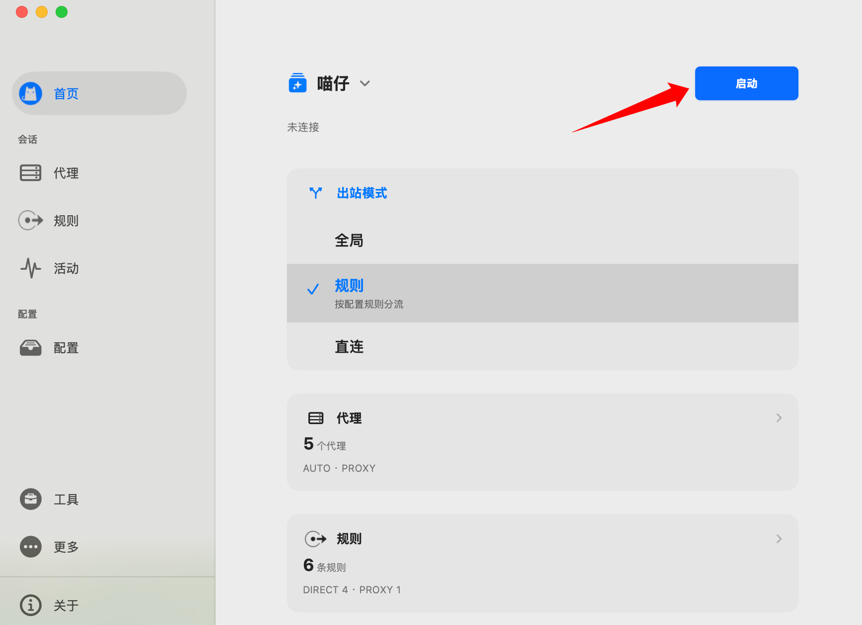862x625 pixels.
Task: Click the 规则 card title
Action: (x=349, y=539)
